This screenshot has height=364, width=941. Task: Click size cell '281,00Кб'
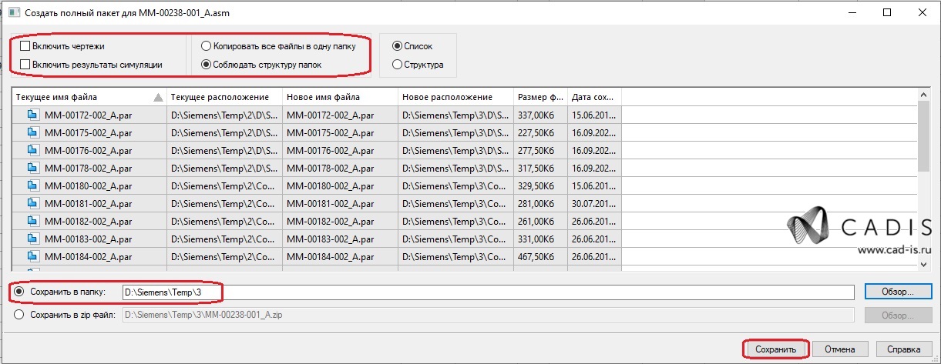tap(540, 203)
